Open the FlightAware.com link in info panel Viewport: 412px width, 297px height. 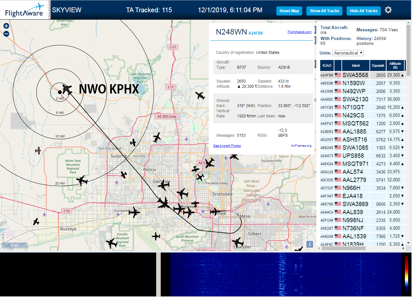click(300, 32)
